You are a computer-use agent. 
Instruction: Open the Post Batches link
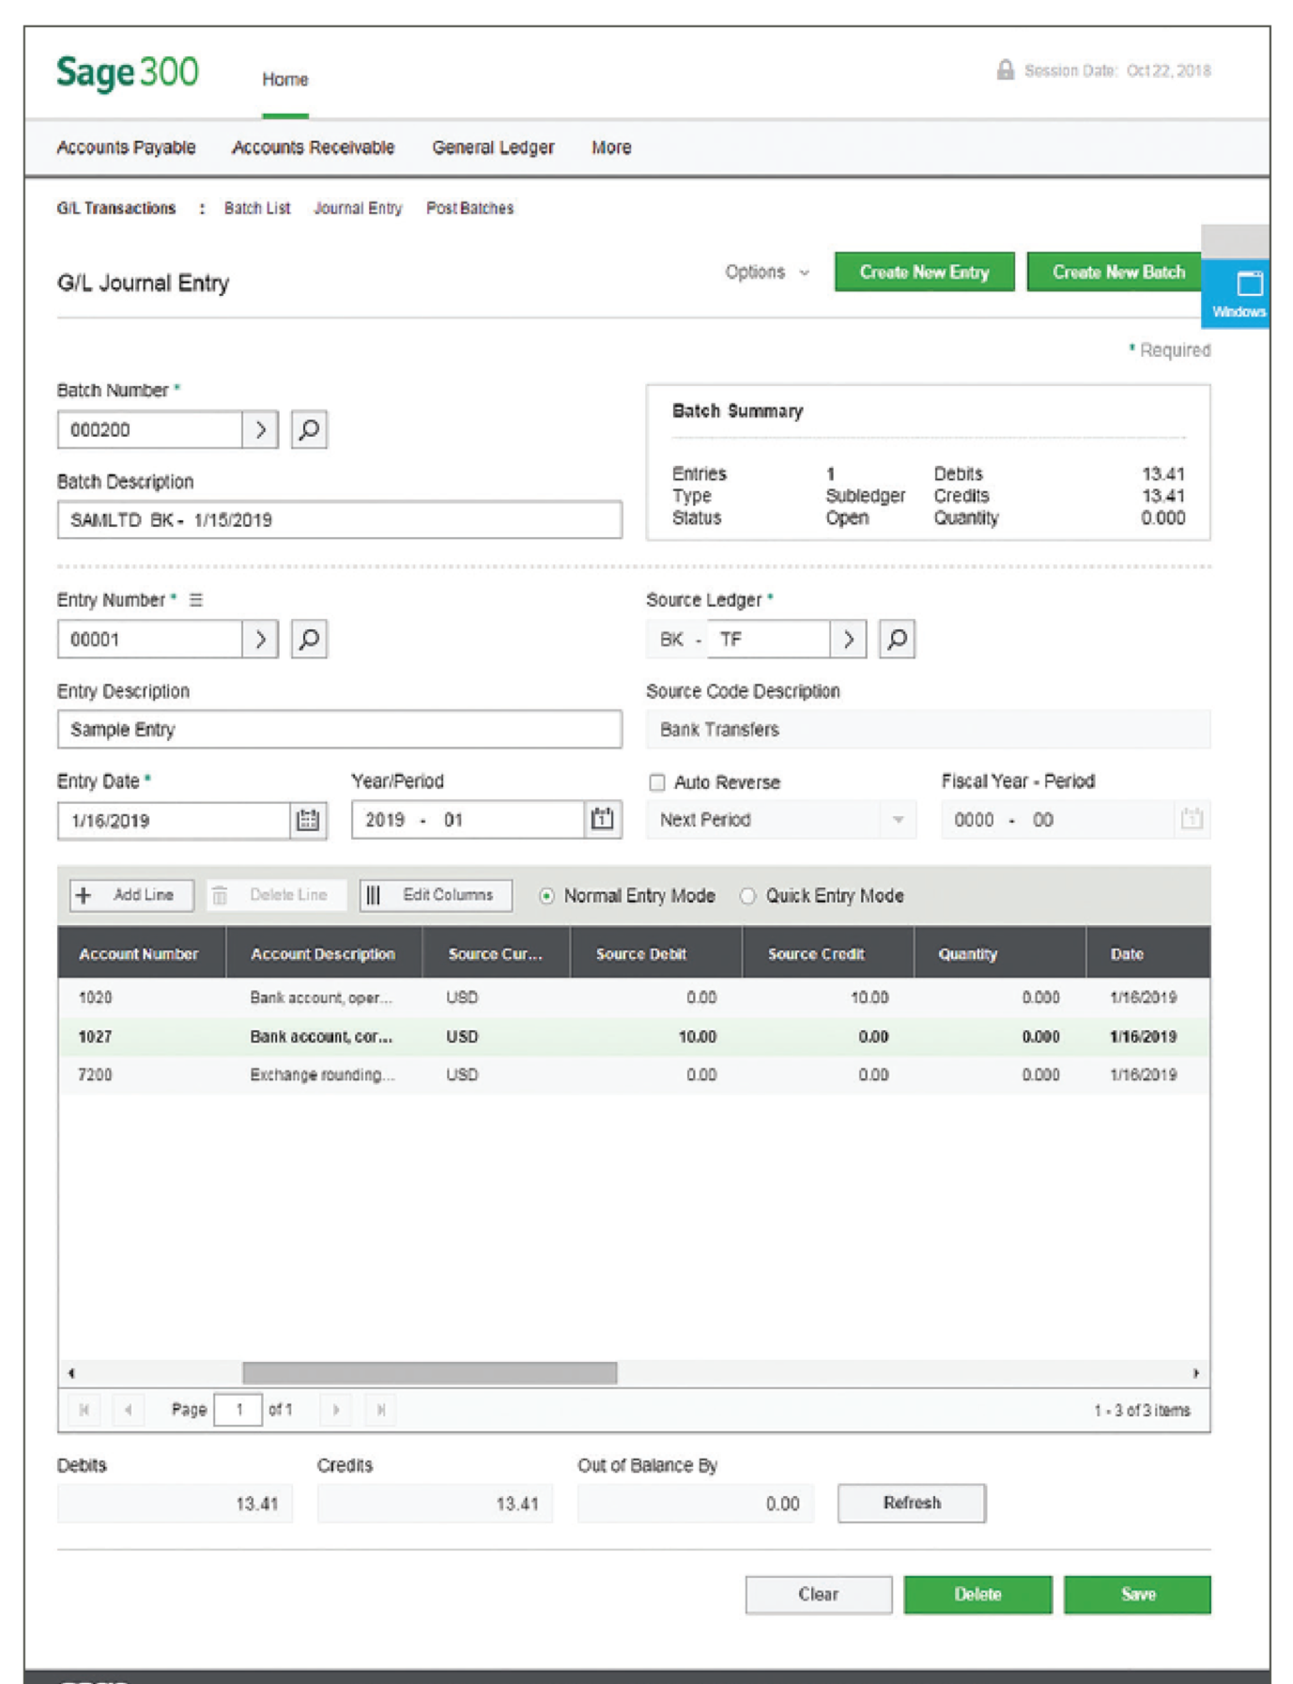469,209
